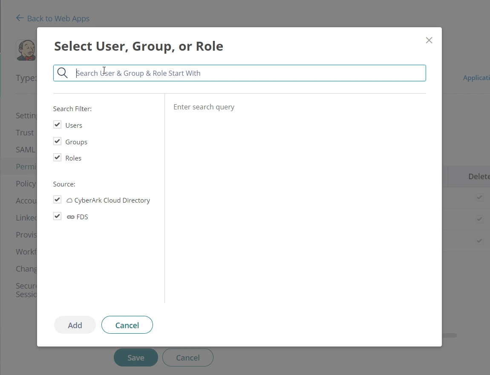
Task: Follow the Back to Web Apps link
Action: [58, 18]
